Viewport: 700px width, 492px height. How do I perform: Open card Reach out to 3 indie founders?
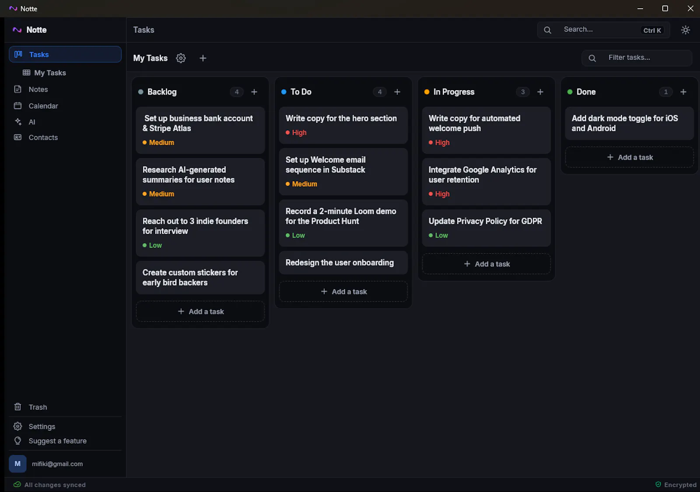point(200,233)
